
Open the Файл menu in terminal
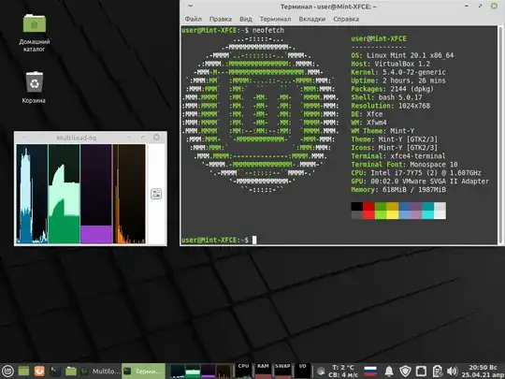(194, 19)
